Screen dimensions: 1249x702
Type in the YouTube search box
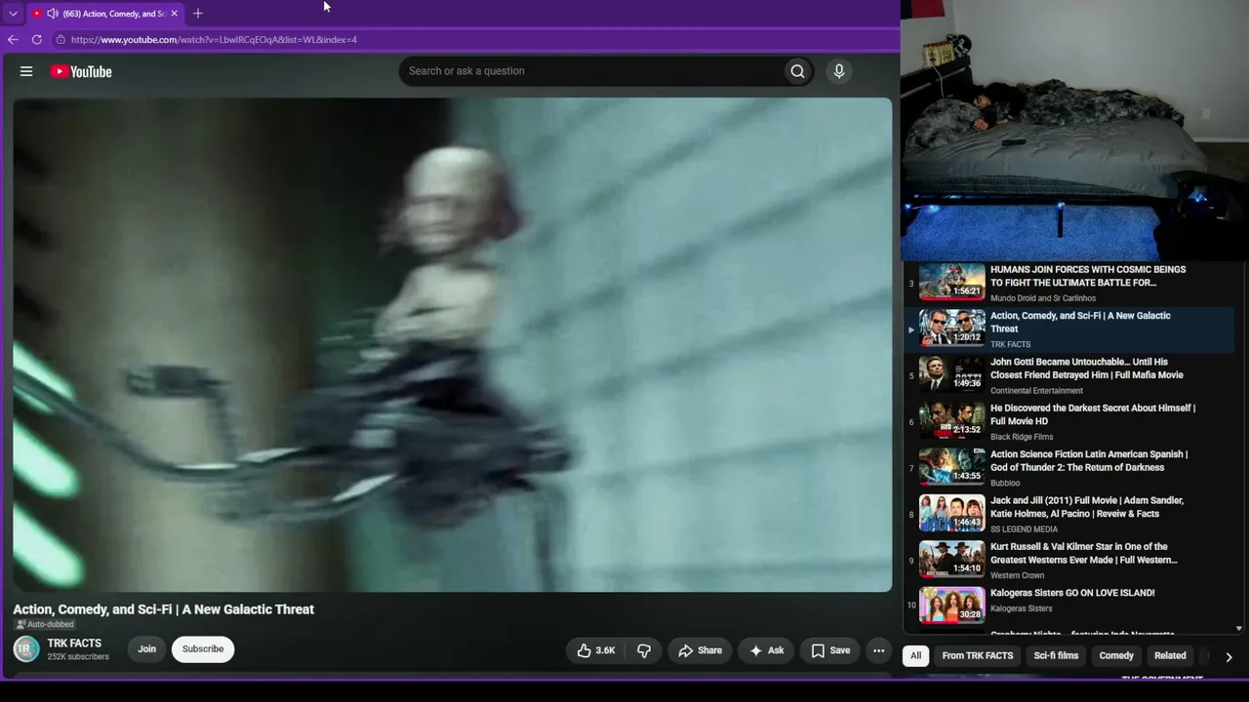pos(591,71)
